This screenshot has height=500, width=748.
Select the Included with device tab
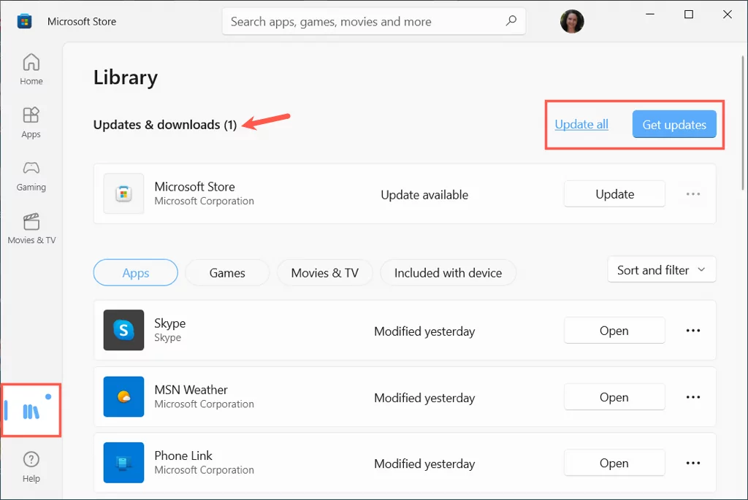click(448, 273)
